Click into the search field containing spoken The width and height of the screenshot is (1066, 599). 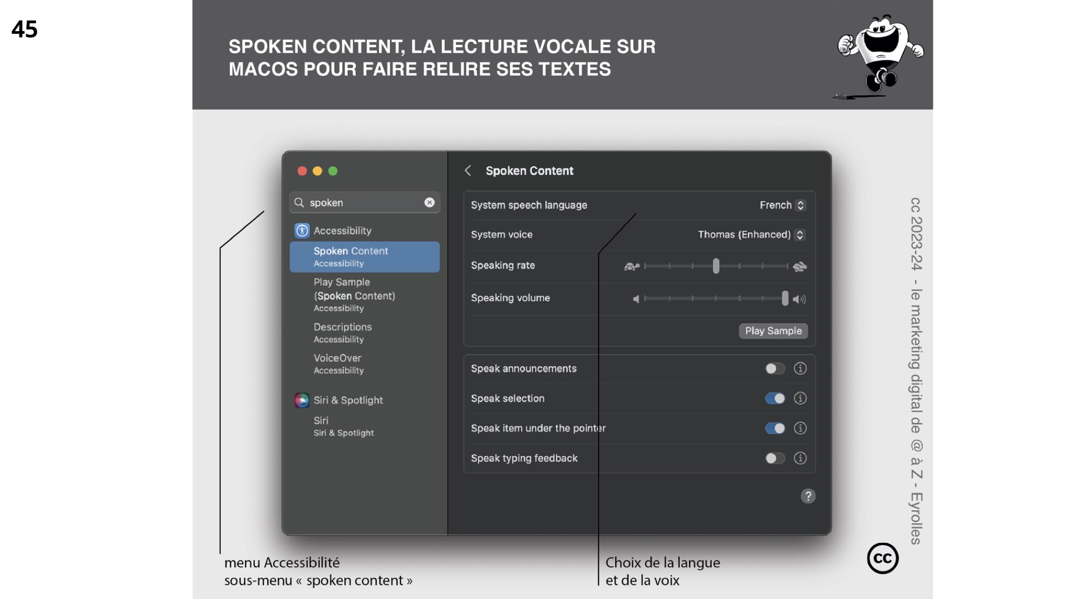tap(365, 202)
